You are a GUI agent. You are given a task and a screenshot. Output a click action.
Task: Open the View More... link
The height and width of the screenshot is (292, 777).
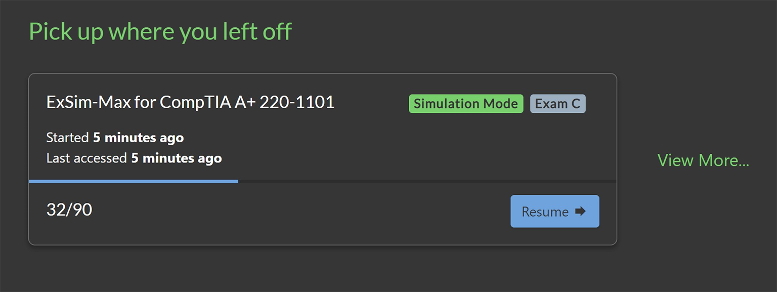coord(703,160)
